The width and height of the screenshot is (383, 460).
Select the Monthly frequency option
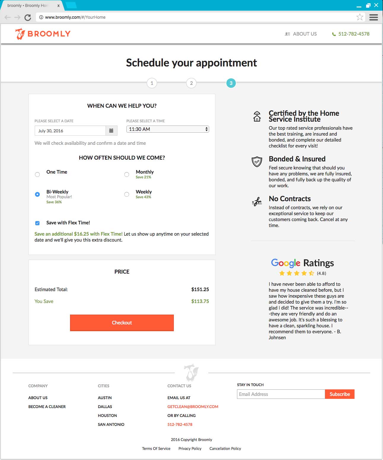(x=127, y=175)
